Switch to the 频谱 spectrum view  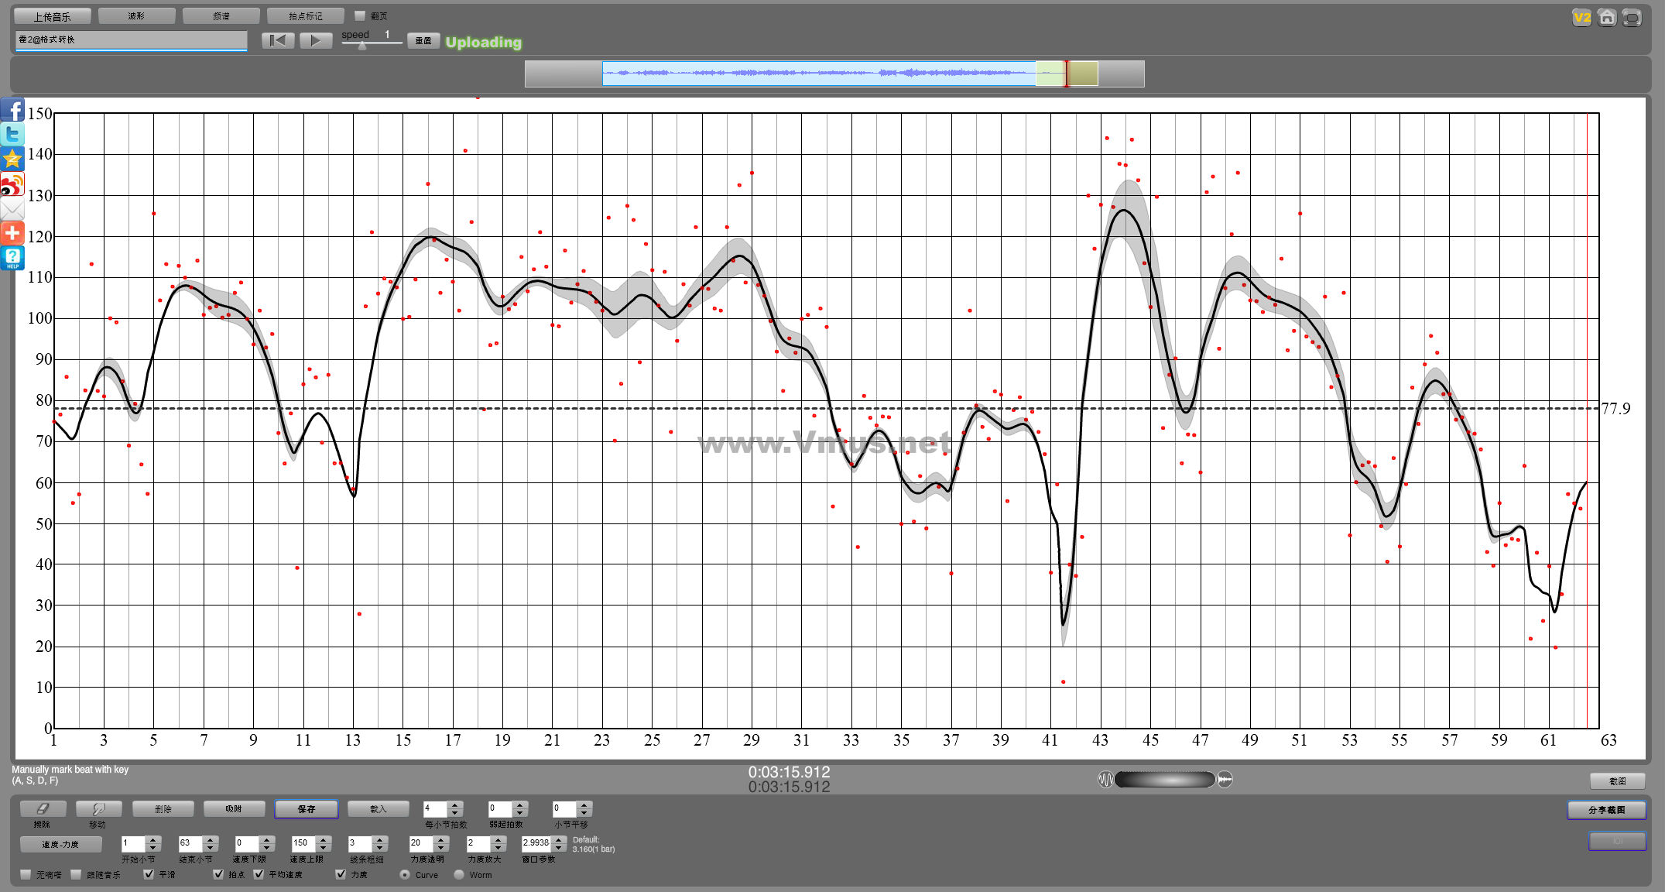pyautogui.click(x=221, y=15)
